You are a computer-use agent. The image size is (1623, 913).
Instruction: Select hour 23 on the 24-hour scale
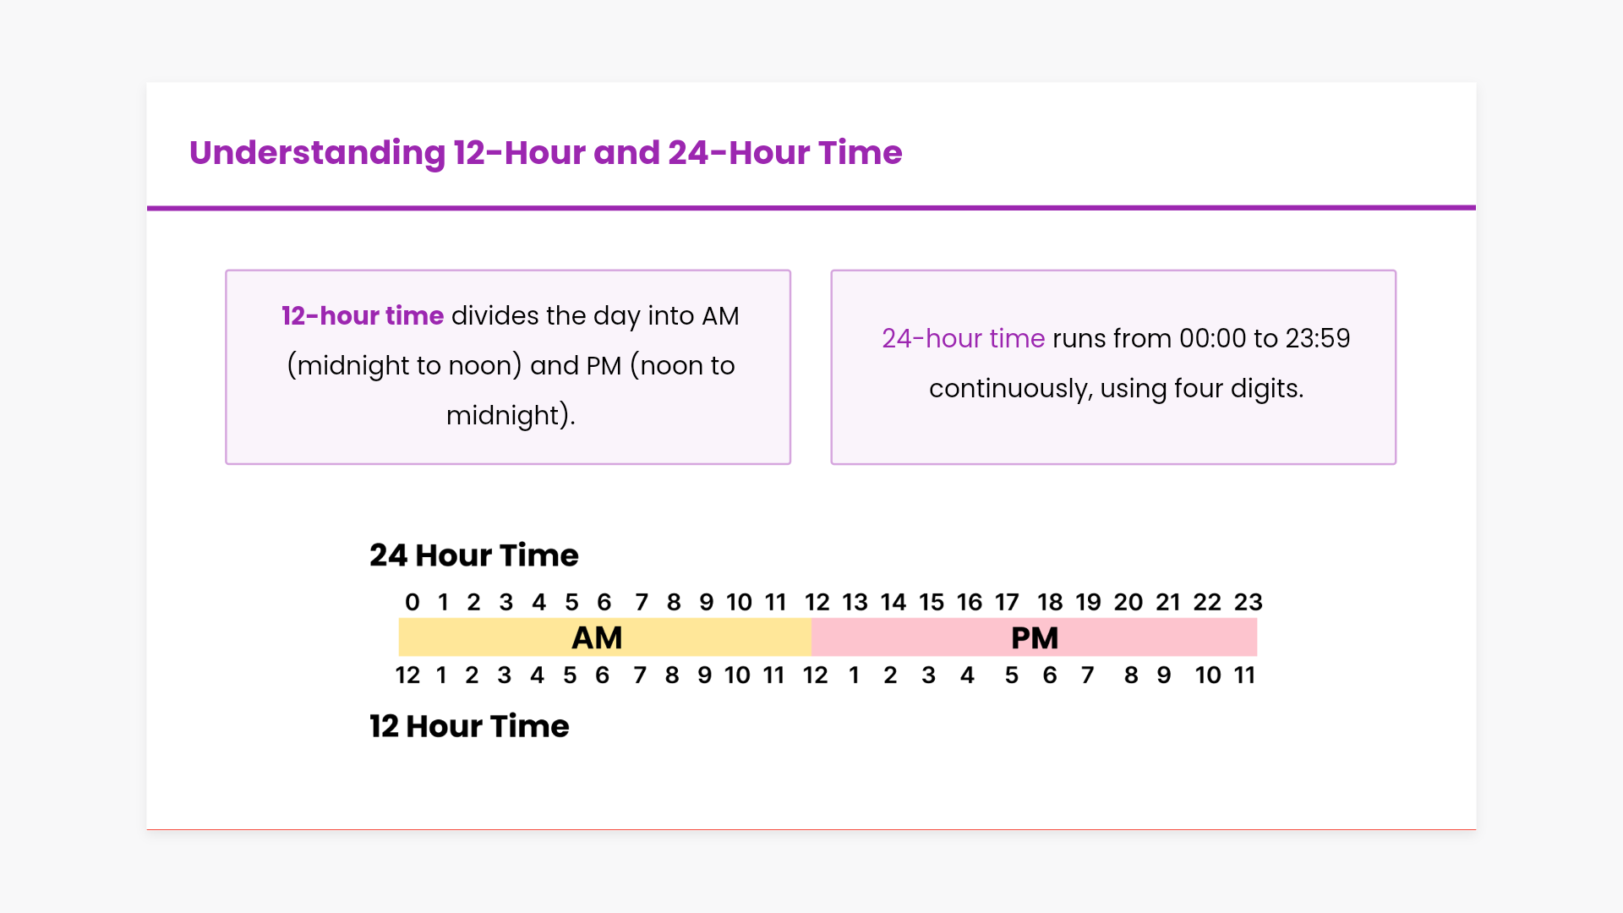point(1248,603)
